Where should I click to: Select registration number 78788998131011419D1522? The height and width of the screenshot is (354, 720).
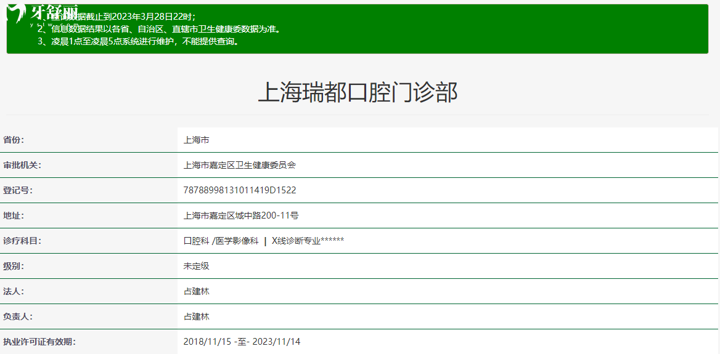pos(240,190)
